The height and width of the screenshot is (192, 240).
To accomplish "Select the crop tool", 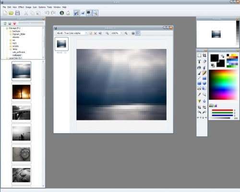I will [x=204, y=56].
